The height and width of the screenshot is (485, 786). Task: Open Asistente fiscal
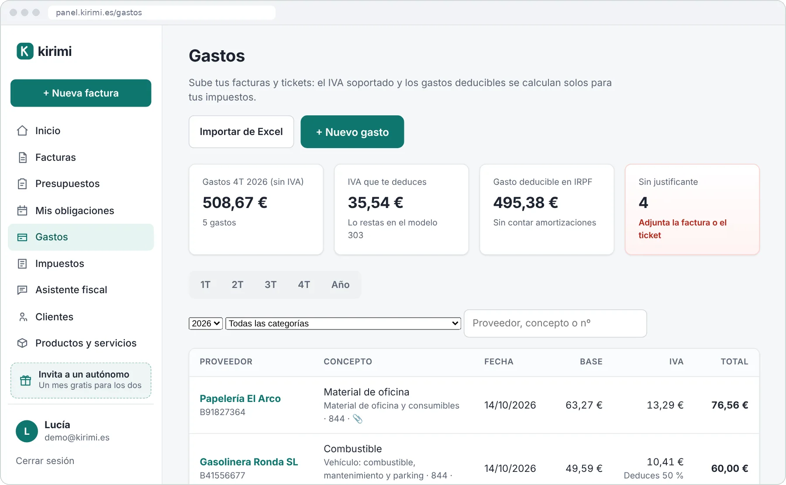(x=81, y=290)
